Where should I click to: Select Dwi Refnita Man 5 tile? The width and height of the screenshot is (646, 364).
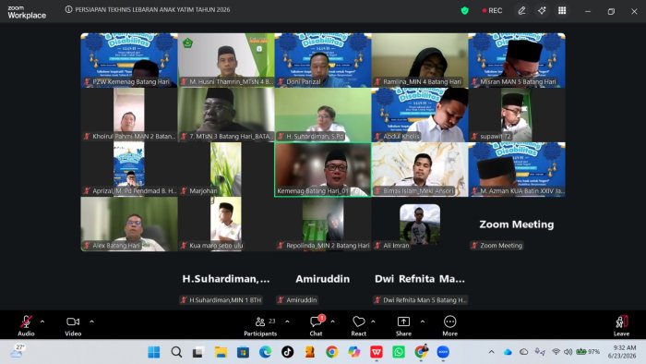(420, 279)
